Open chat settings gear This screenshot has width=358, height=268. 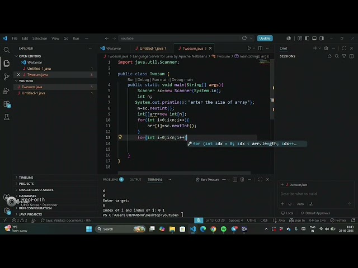[x=326, y=49]
